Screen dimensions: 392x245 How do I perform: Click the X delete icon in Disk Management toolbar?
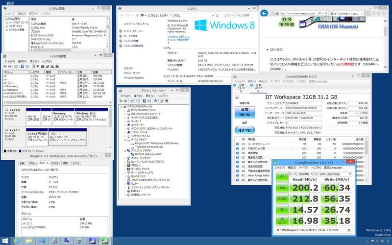click(x=38, y=67)
